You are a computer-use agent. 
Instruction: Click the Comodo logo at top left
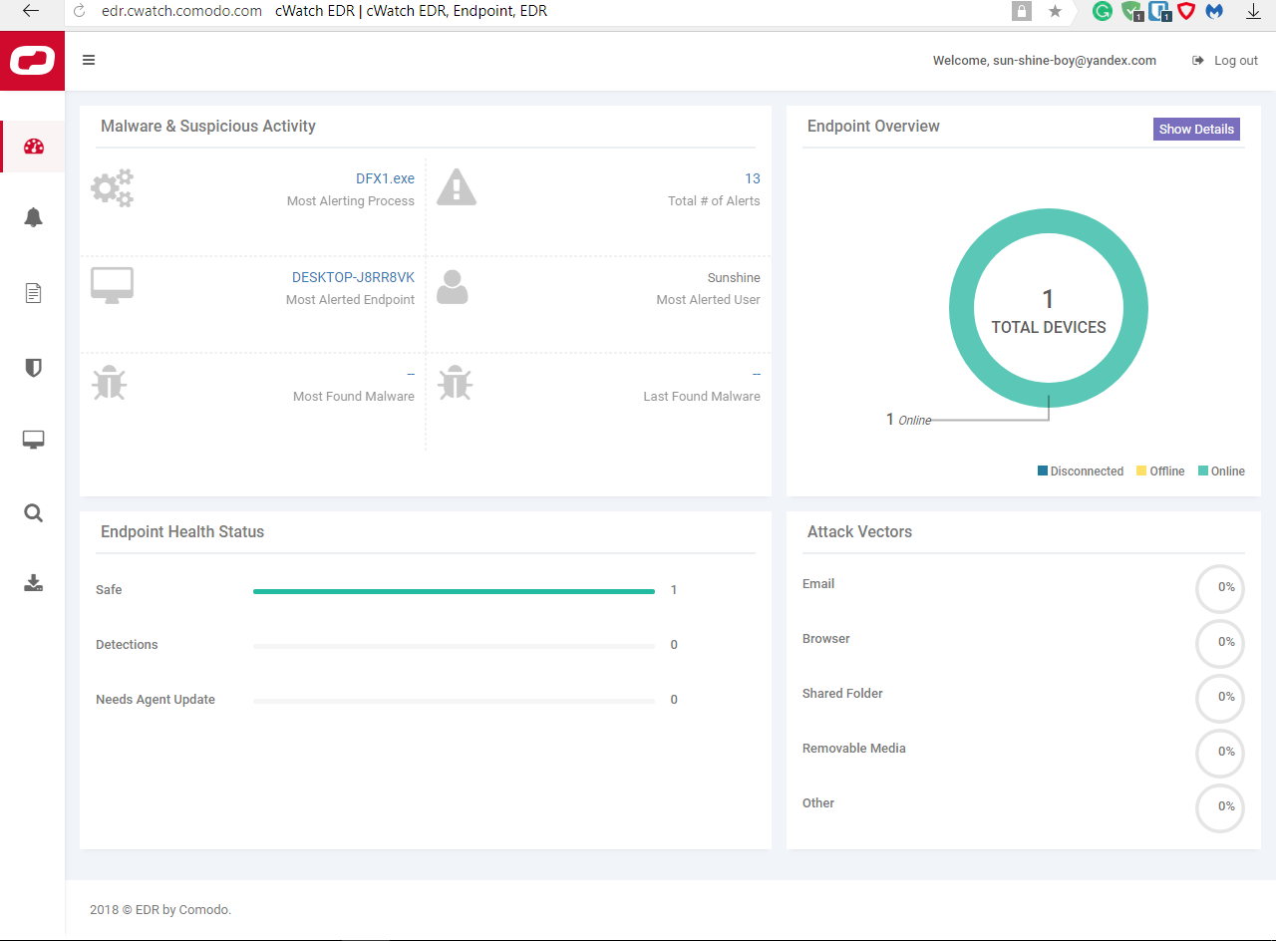[x=32, y=61]
